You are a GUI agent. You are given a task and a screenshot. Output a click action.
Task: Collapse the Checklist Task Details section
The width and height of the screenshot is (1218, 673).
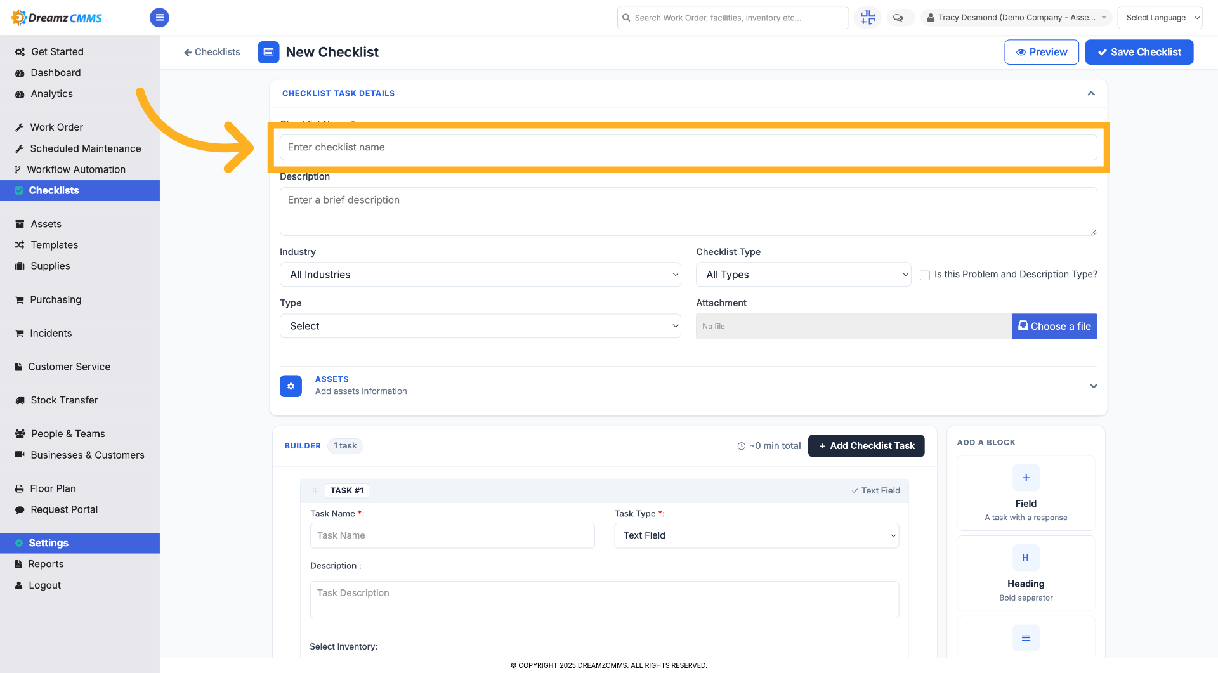tap(1091, 93)
